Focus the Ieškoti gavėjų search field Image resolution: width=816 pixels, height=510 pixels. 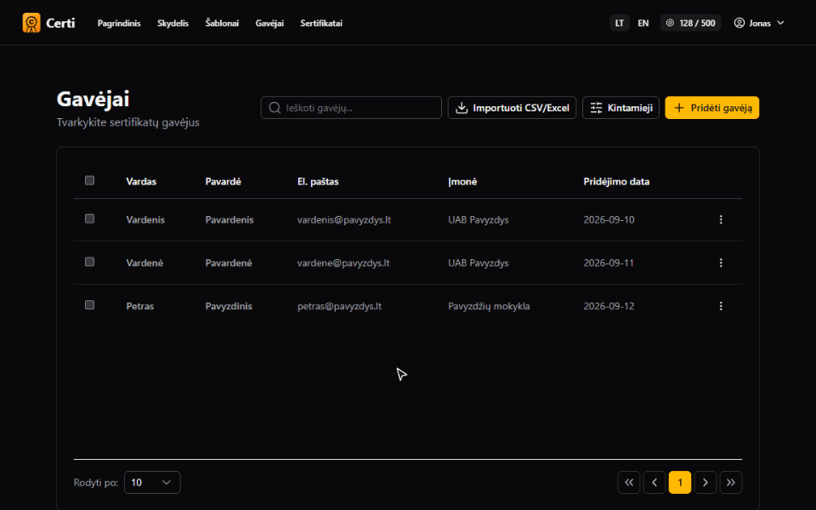[x=351, y=108]
